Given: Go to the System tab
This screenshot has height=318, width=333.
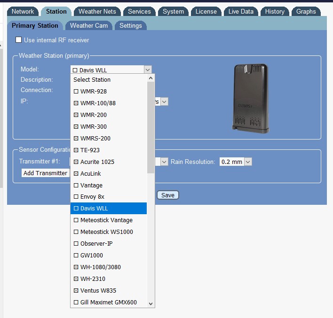Looking at the screenshot, I should pyautogui.click(x=173, y=11).
